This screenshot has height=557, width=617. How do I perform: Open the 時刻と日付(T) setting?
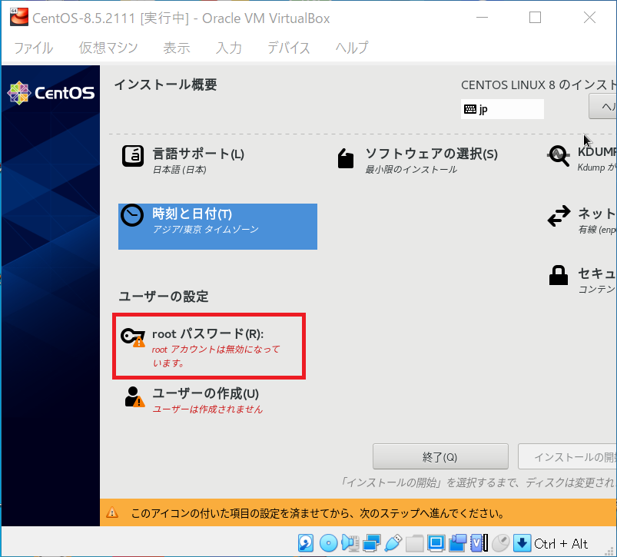[217, 227]
